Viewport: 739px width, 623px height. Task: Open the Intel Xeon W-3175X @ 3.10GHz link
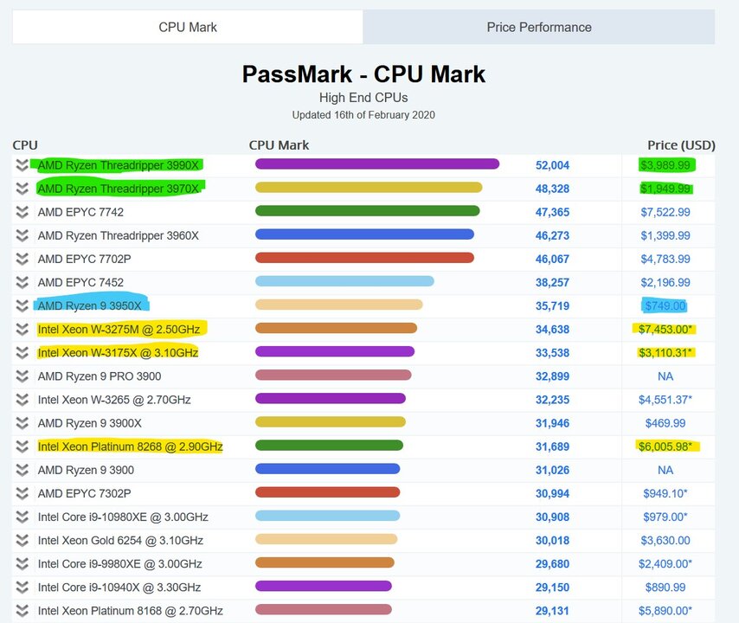point(118,352)
